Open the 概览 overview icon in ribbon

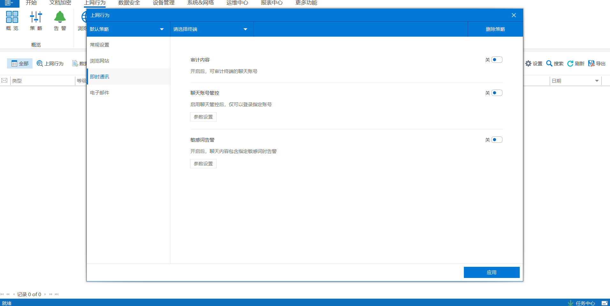12,17
